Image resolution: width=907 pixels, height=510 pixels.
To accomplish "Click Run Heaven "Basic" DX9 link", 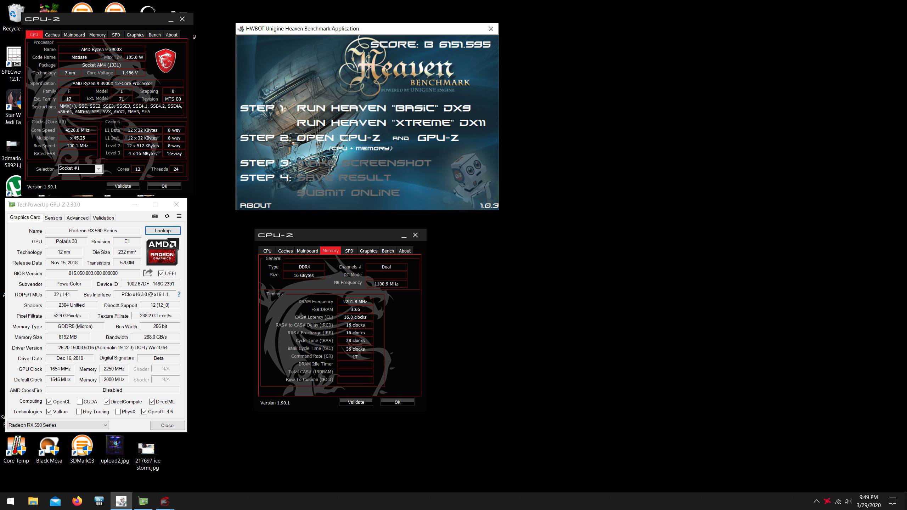I will [384, 108].
